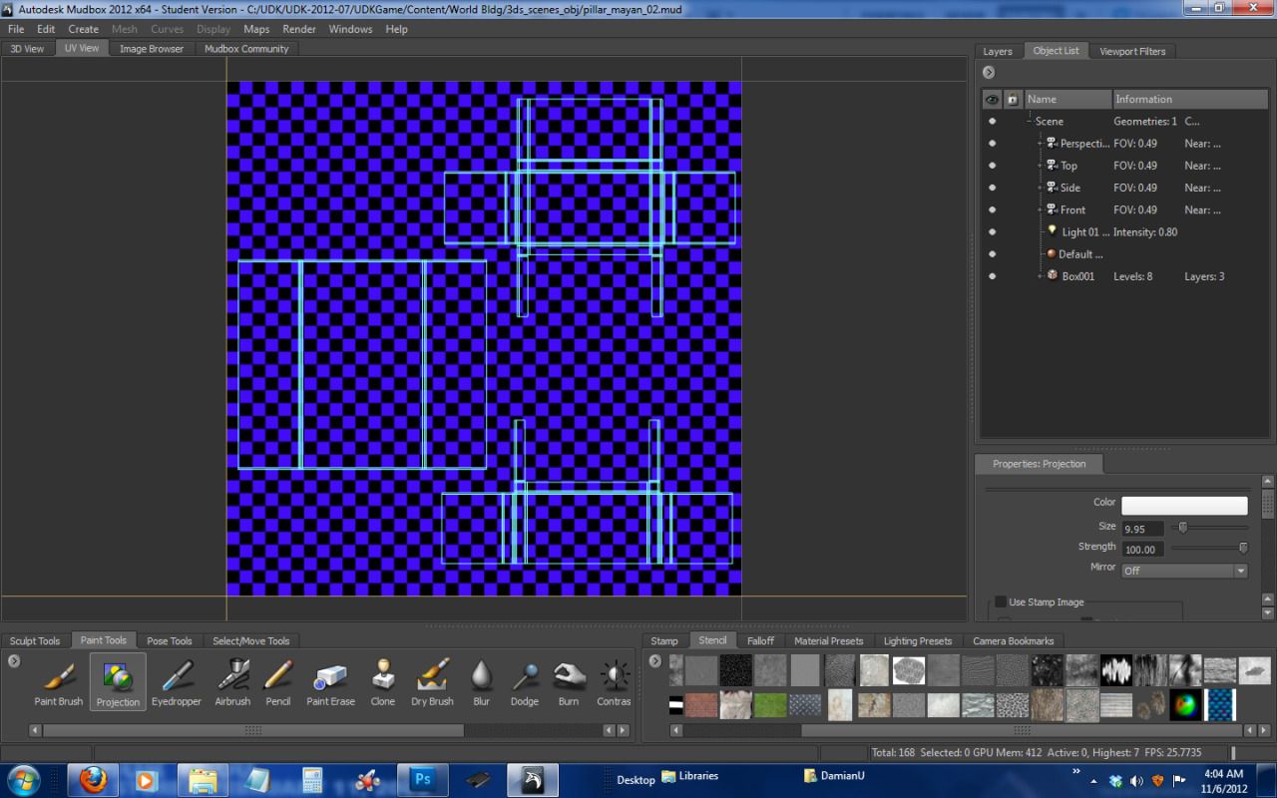The width and height of the screenshot is (1277, 798).
Task: Open the Render menu
Action: 298,29
